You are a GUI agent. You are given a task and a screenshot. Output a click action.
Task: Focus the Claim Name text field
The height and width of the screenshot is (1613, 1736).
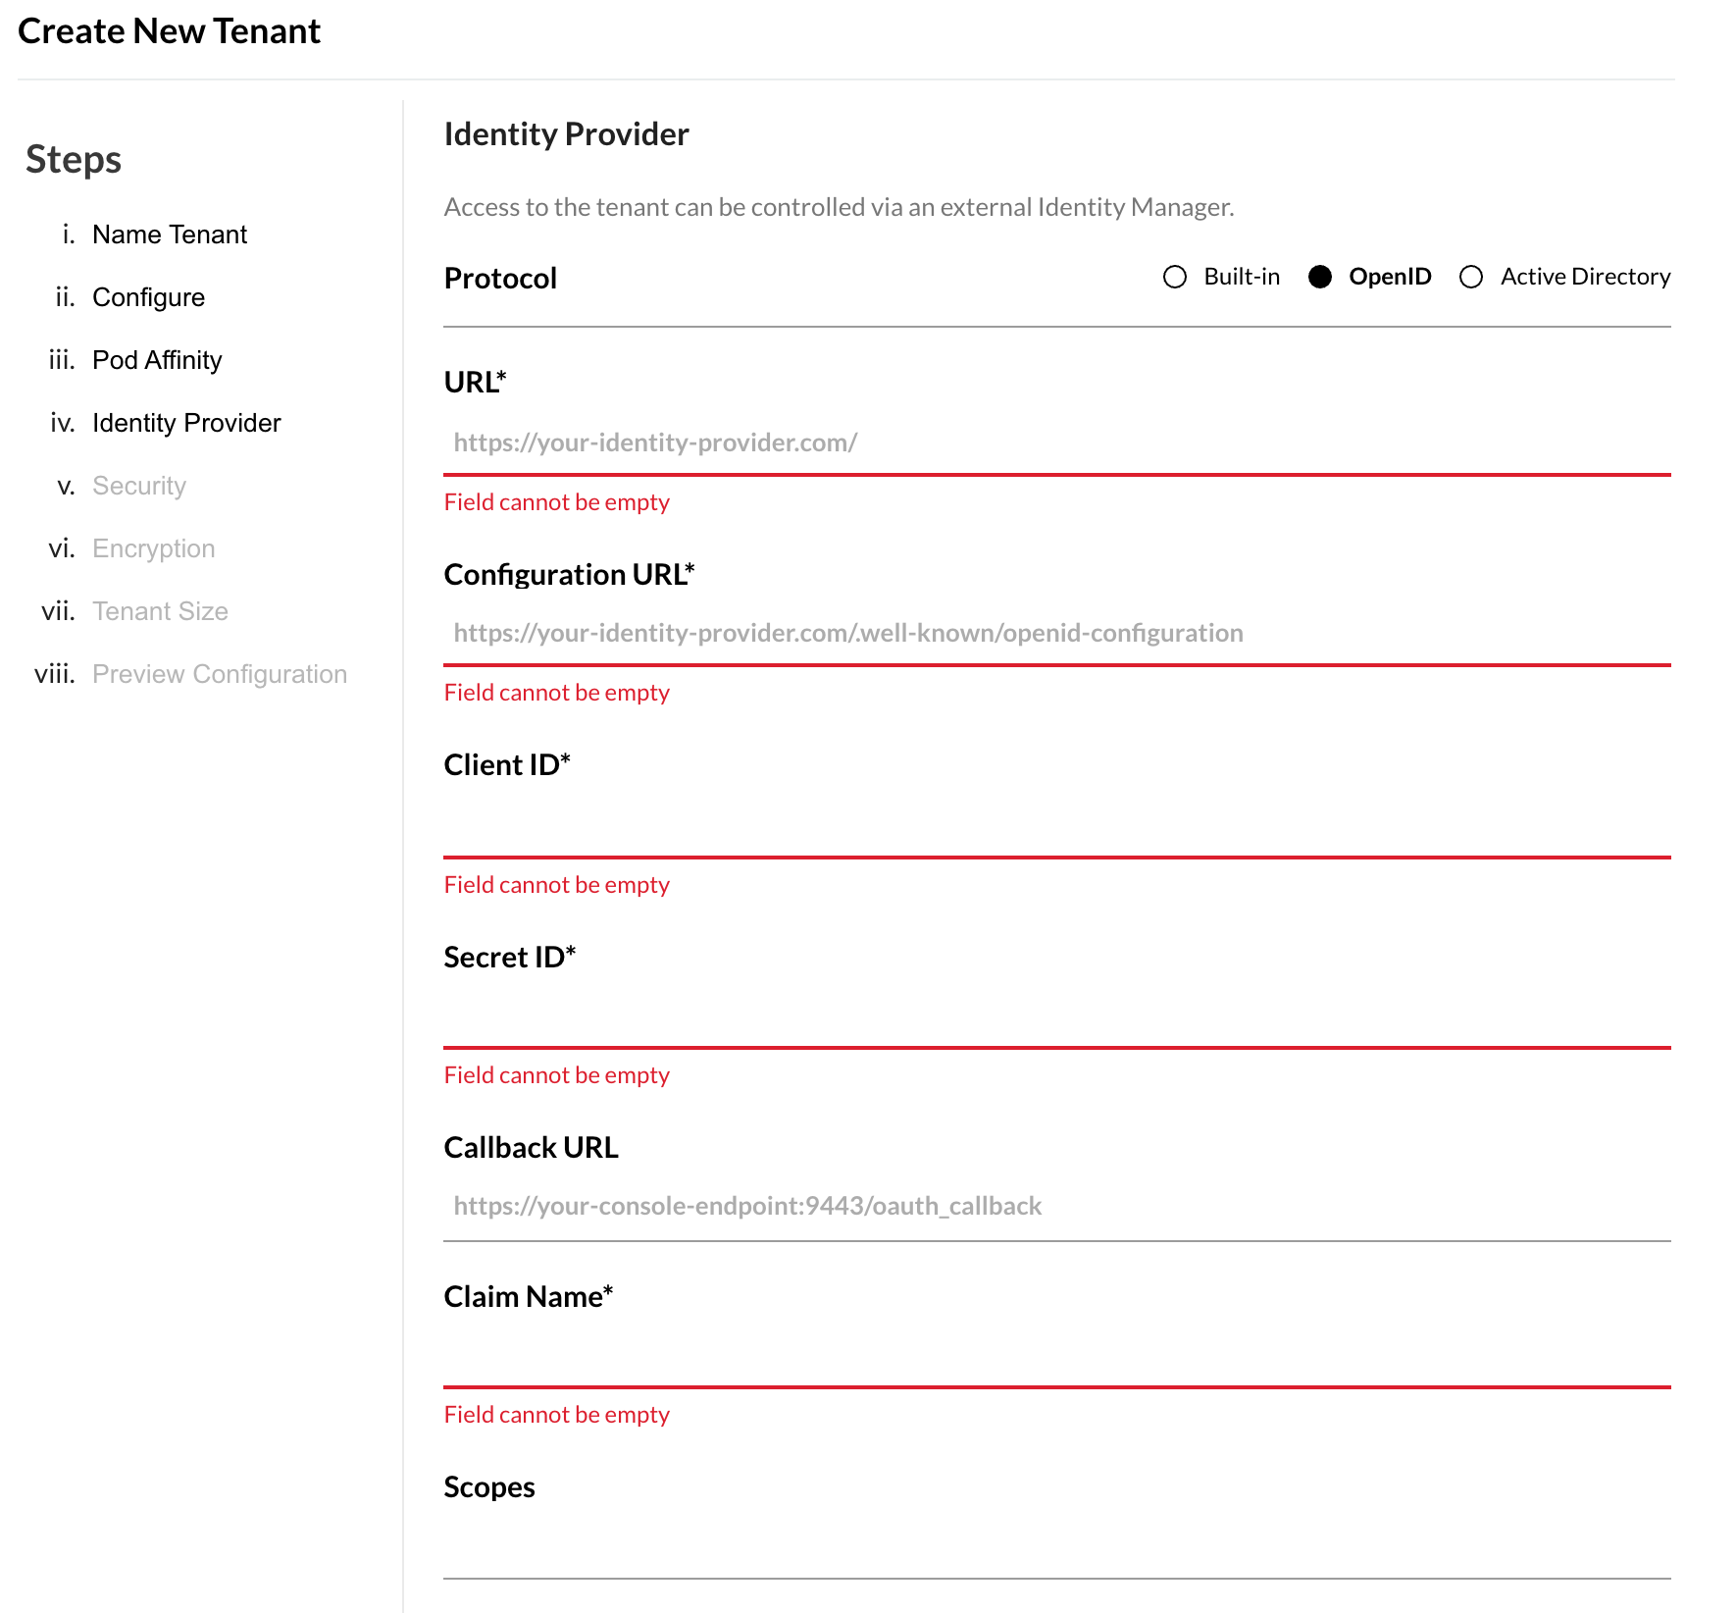pyautogui.click(x=1056, y=1355)
